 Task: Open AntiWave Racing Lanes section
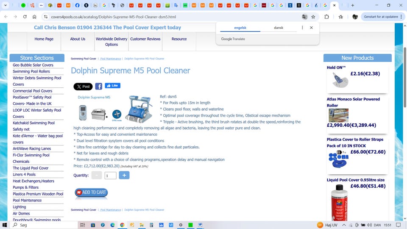point(32,148)
